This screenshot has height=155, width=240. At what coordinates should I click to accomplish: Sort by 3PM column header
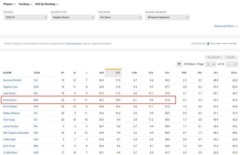point(184,73)
